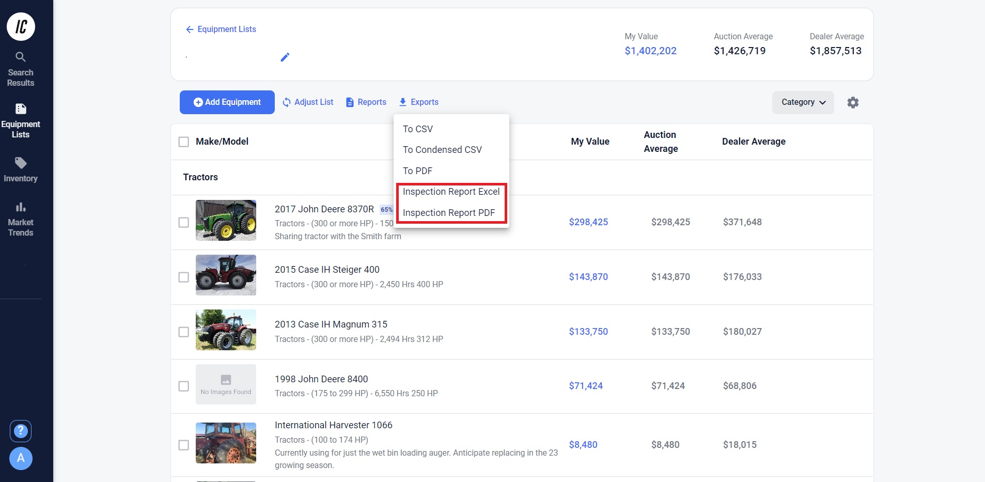Open list settings gear icon

click(853, 102)
